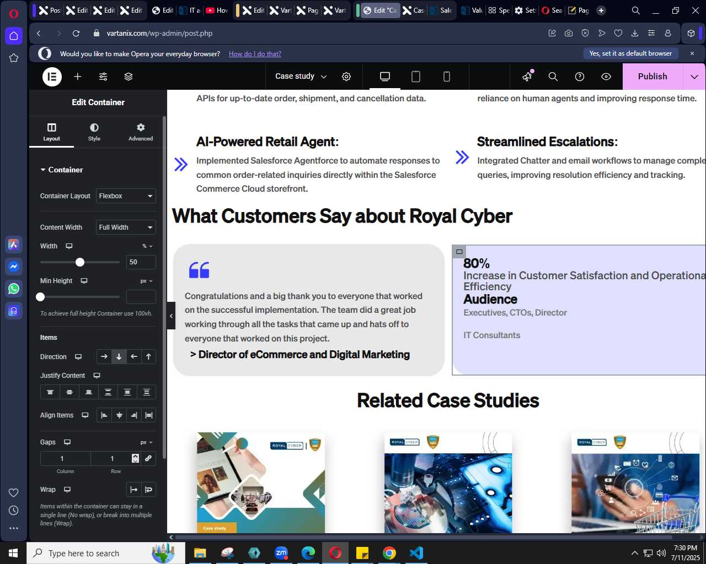Click the Width slider handle
Image resolution: width=706 pixels, height=564 pixels.
click(x=80, y=262)
